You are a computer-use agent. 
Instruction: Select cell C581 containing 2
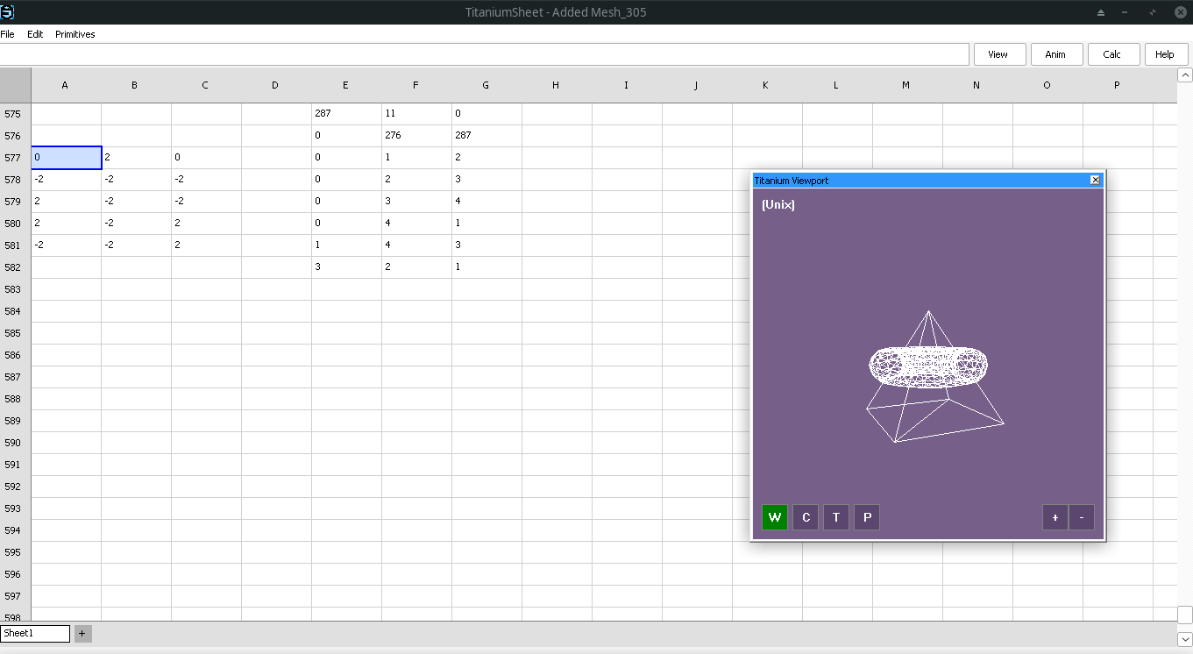[x=206, y=245]
